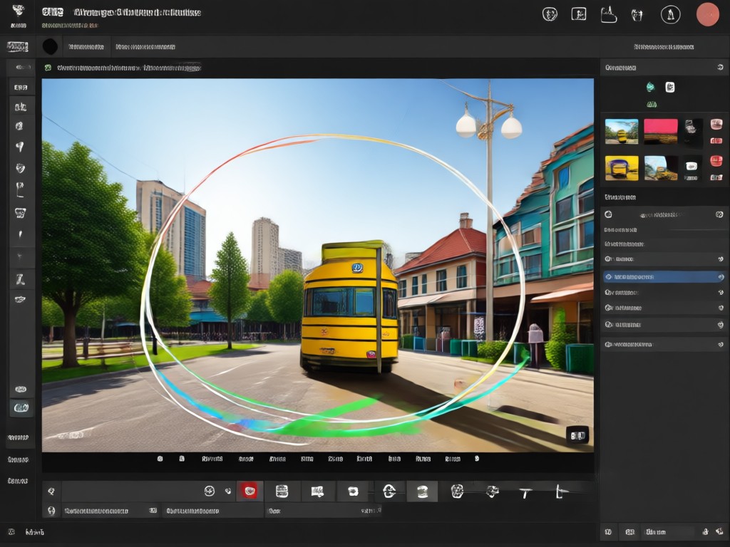Click the red highlighted button in the bottom toolbar
Viewport: 730px width, 547px height.
250,491
